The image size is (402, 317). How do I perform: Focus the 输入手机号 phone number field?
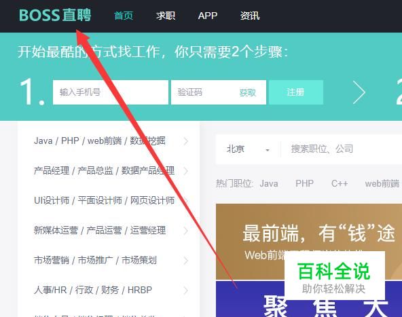(x=111, y=92)
